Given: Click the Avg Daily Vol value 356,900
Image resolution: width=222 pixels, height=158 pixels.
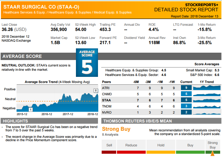Looking at the screenshot, I should pos(58,29).
